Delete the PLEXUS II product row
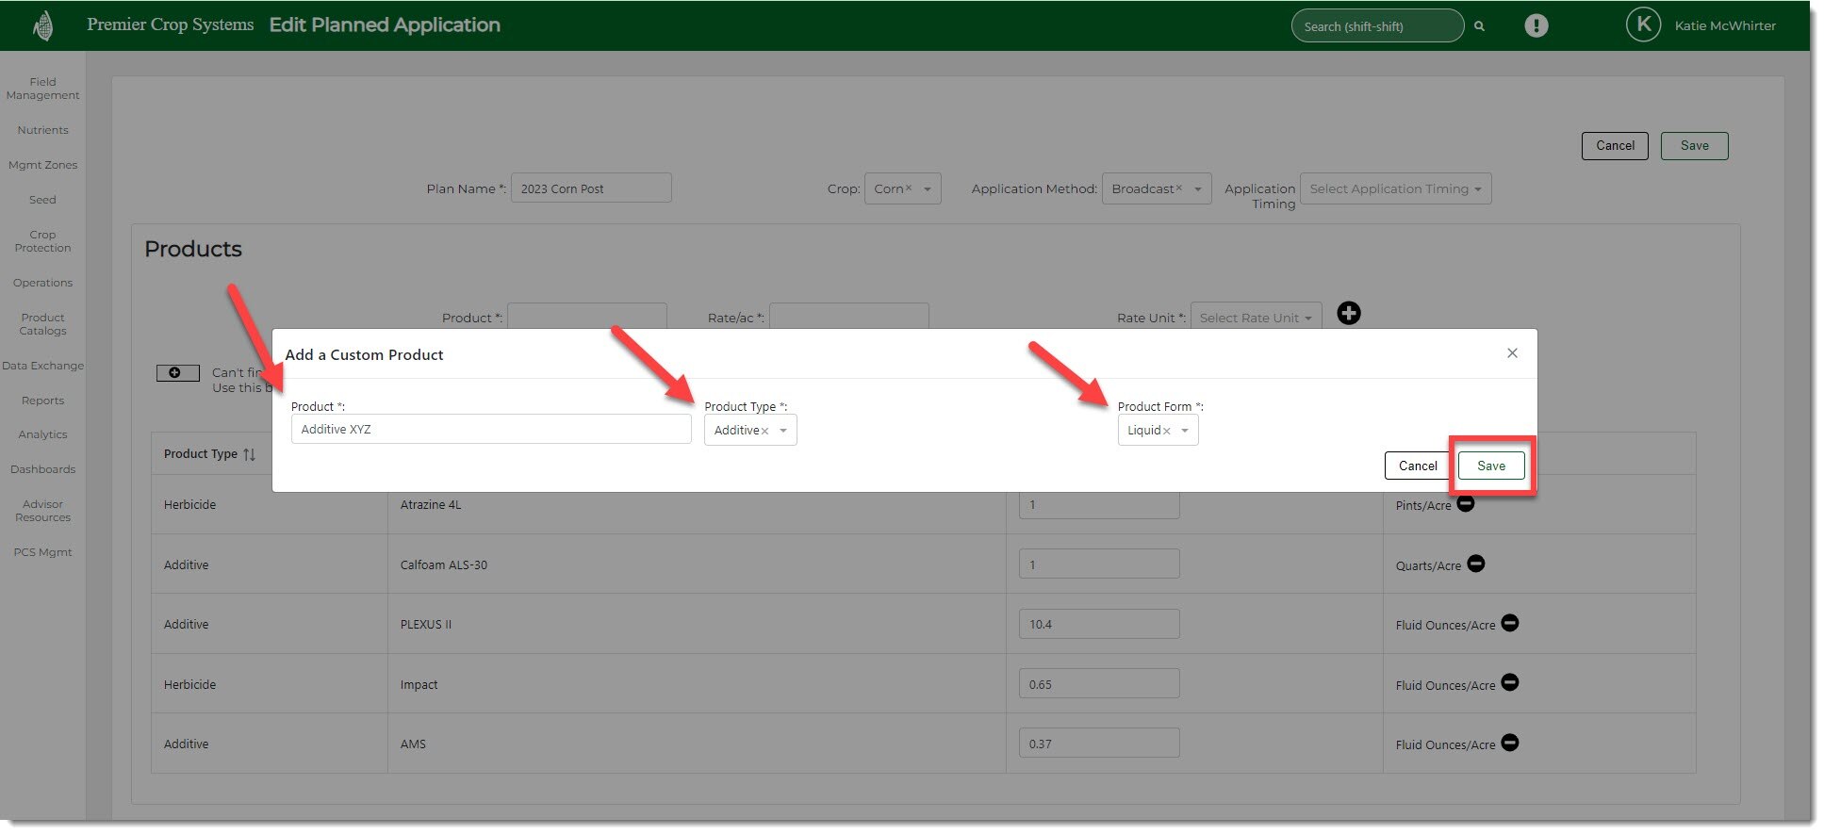Screen dimensions: 1824x834 tap(1509, 623)
